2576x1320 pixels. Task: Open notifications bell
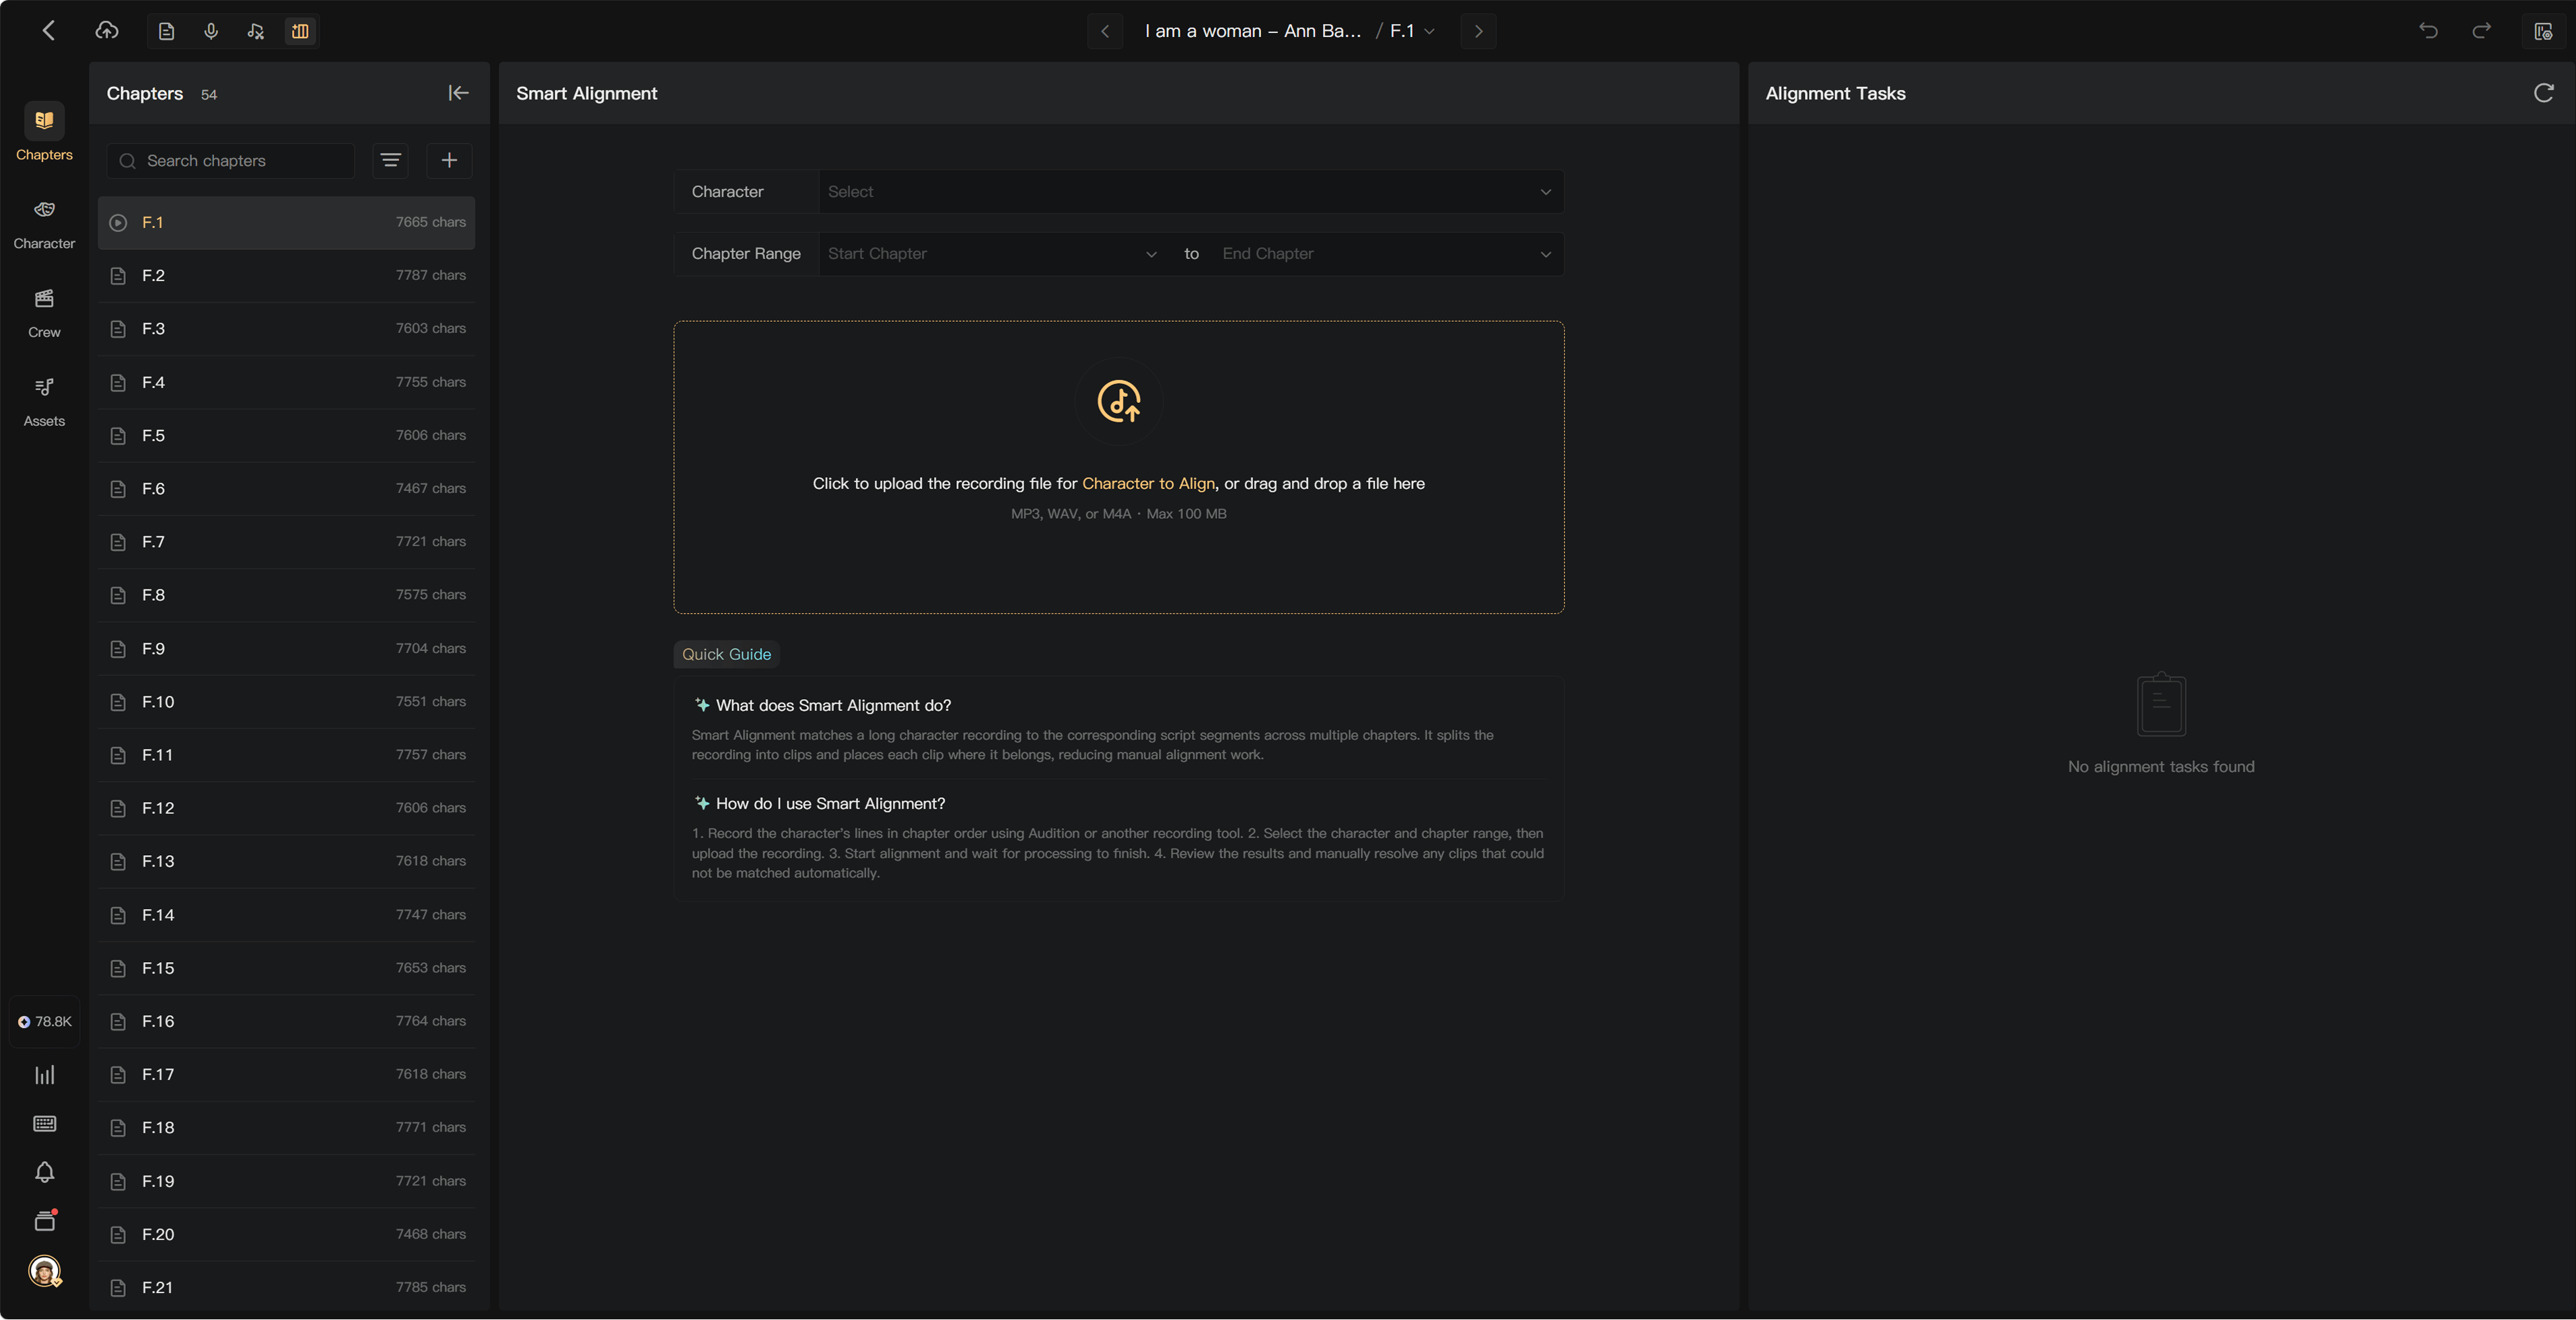tap(45, 1172)
